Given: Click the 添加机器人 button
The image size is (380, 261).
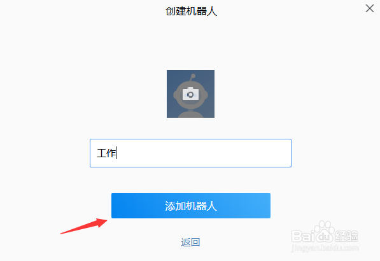Looking at the screenshot, I should click(191, 206).
